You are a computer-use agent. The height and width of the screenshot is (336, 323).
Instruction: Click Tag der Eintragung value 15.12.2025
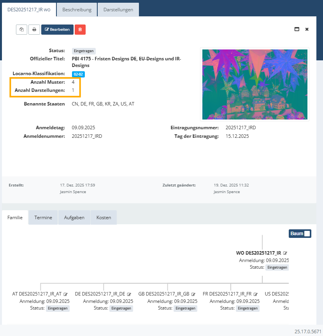click(237, 136)
